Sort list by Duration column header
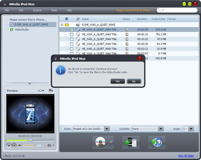Screen dimensions: 201x160 tap(142, 19)
